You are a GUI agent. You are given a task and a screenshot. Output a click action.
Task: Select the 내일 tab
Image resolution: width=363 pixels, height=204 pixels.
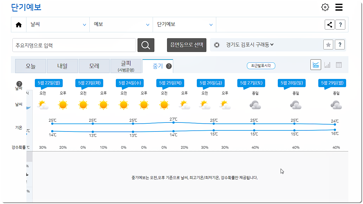(62, 66)
